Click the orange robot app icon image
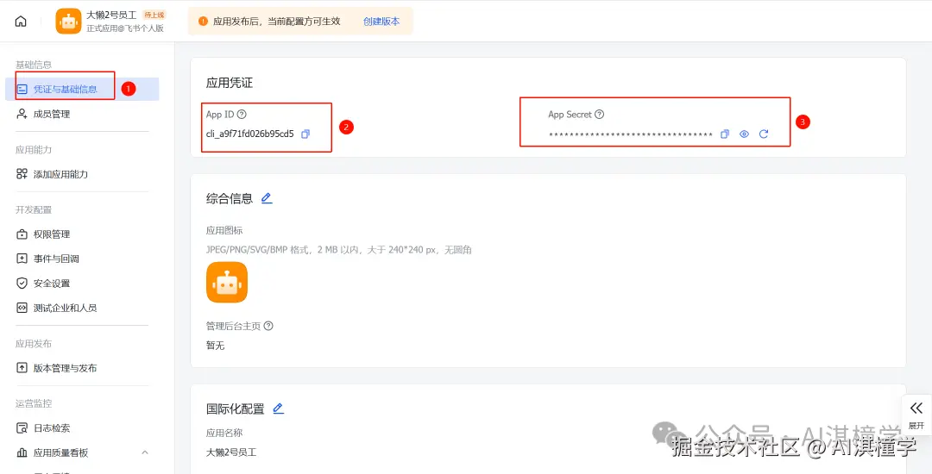Image resolution: width=932 pixels, height=474 pixels. 226,283
